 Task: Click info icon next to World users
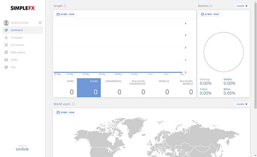click(73, 104)
